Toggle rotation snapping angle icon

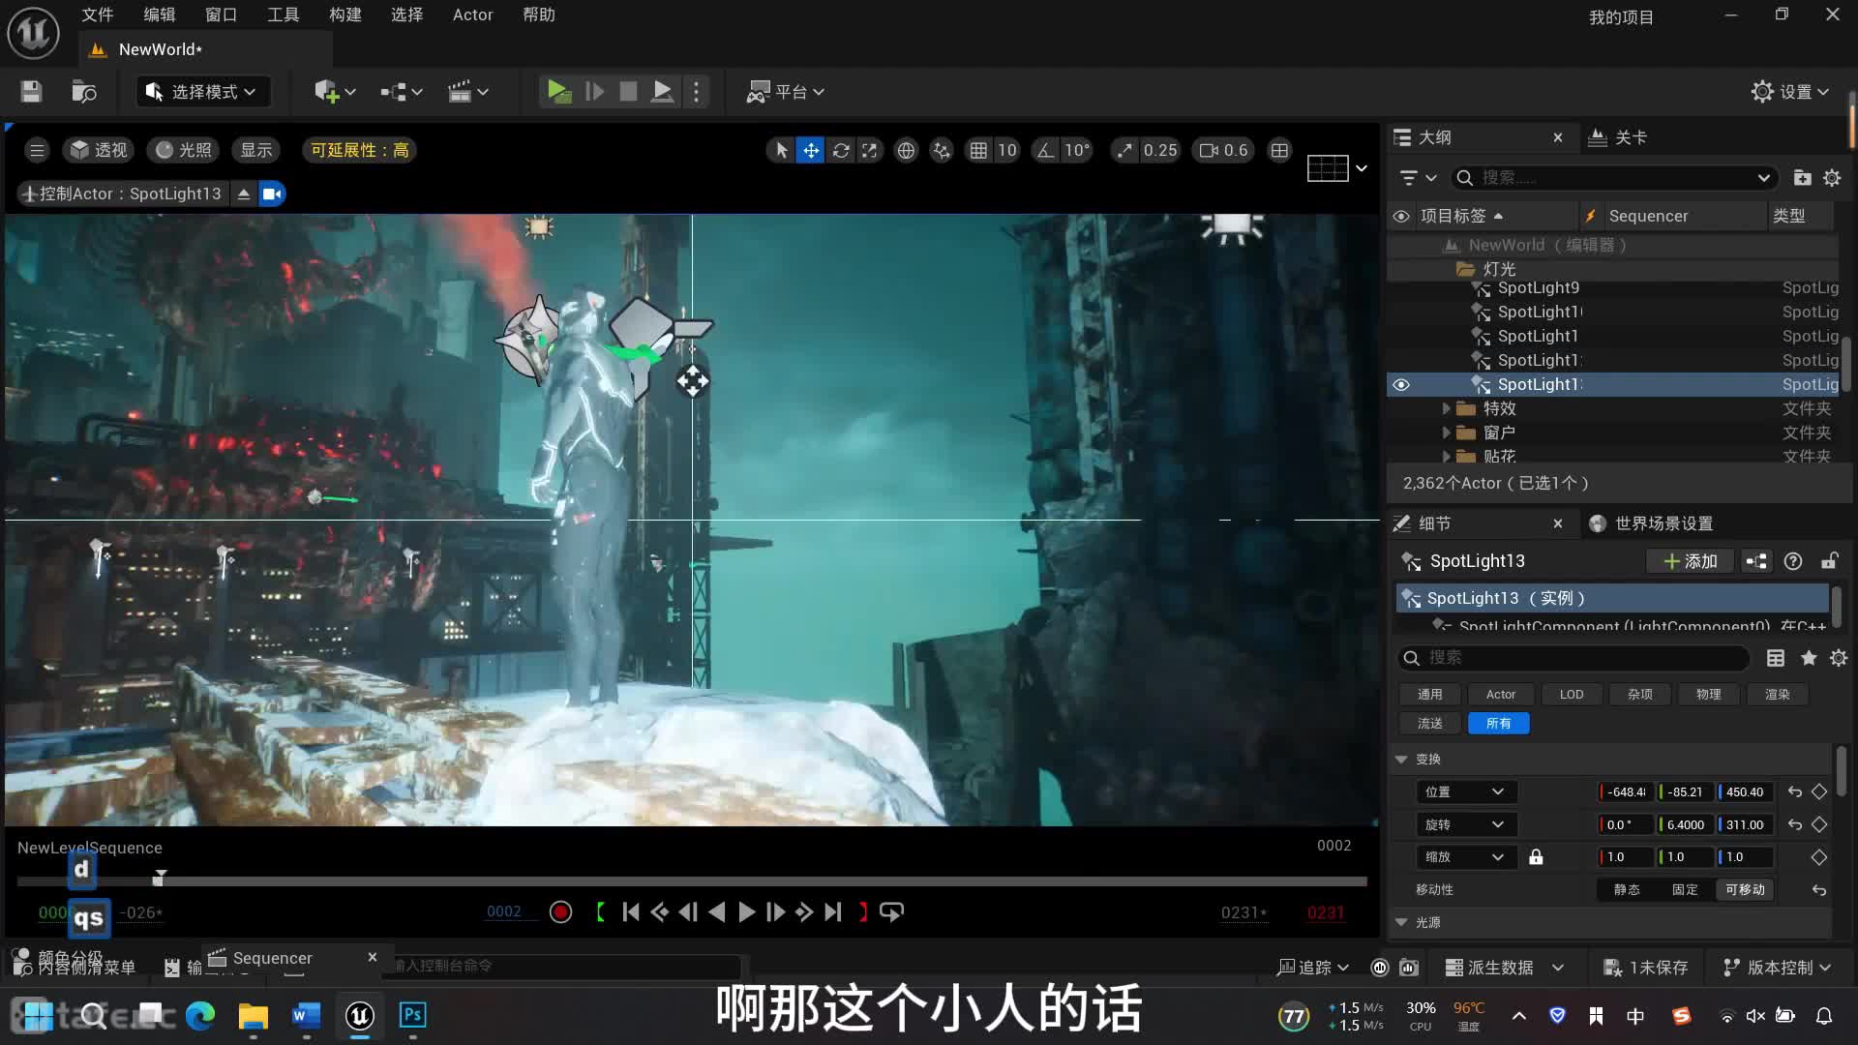click(x=1046, y=150)
